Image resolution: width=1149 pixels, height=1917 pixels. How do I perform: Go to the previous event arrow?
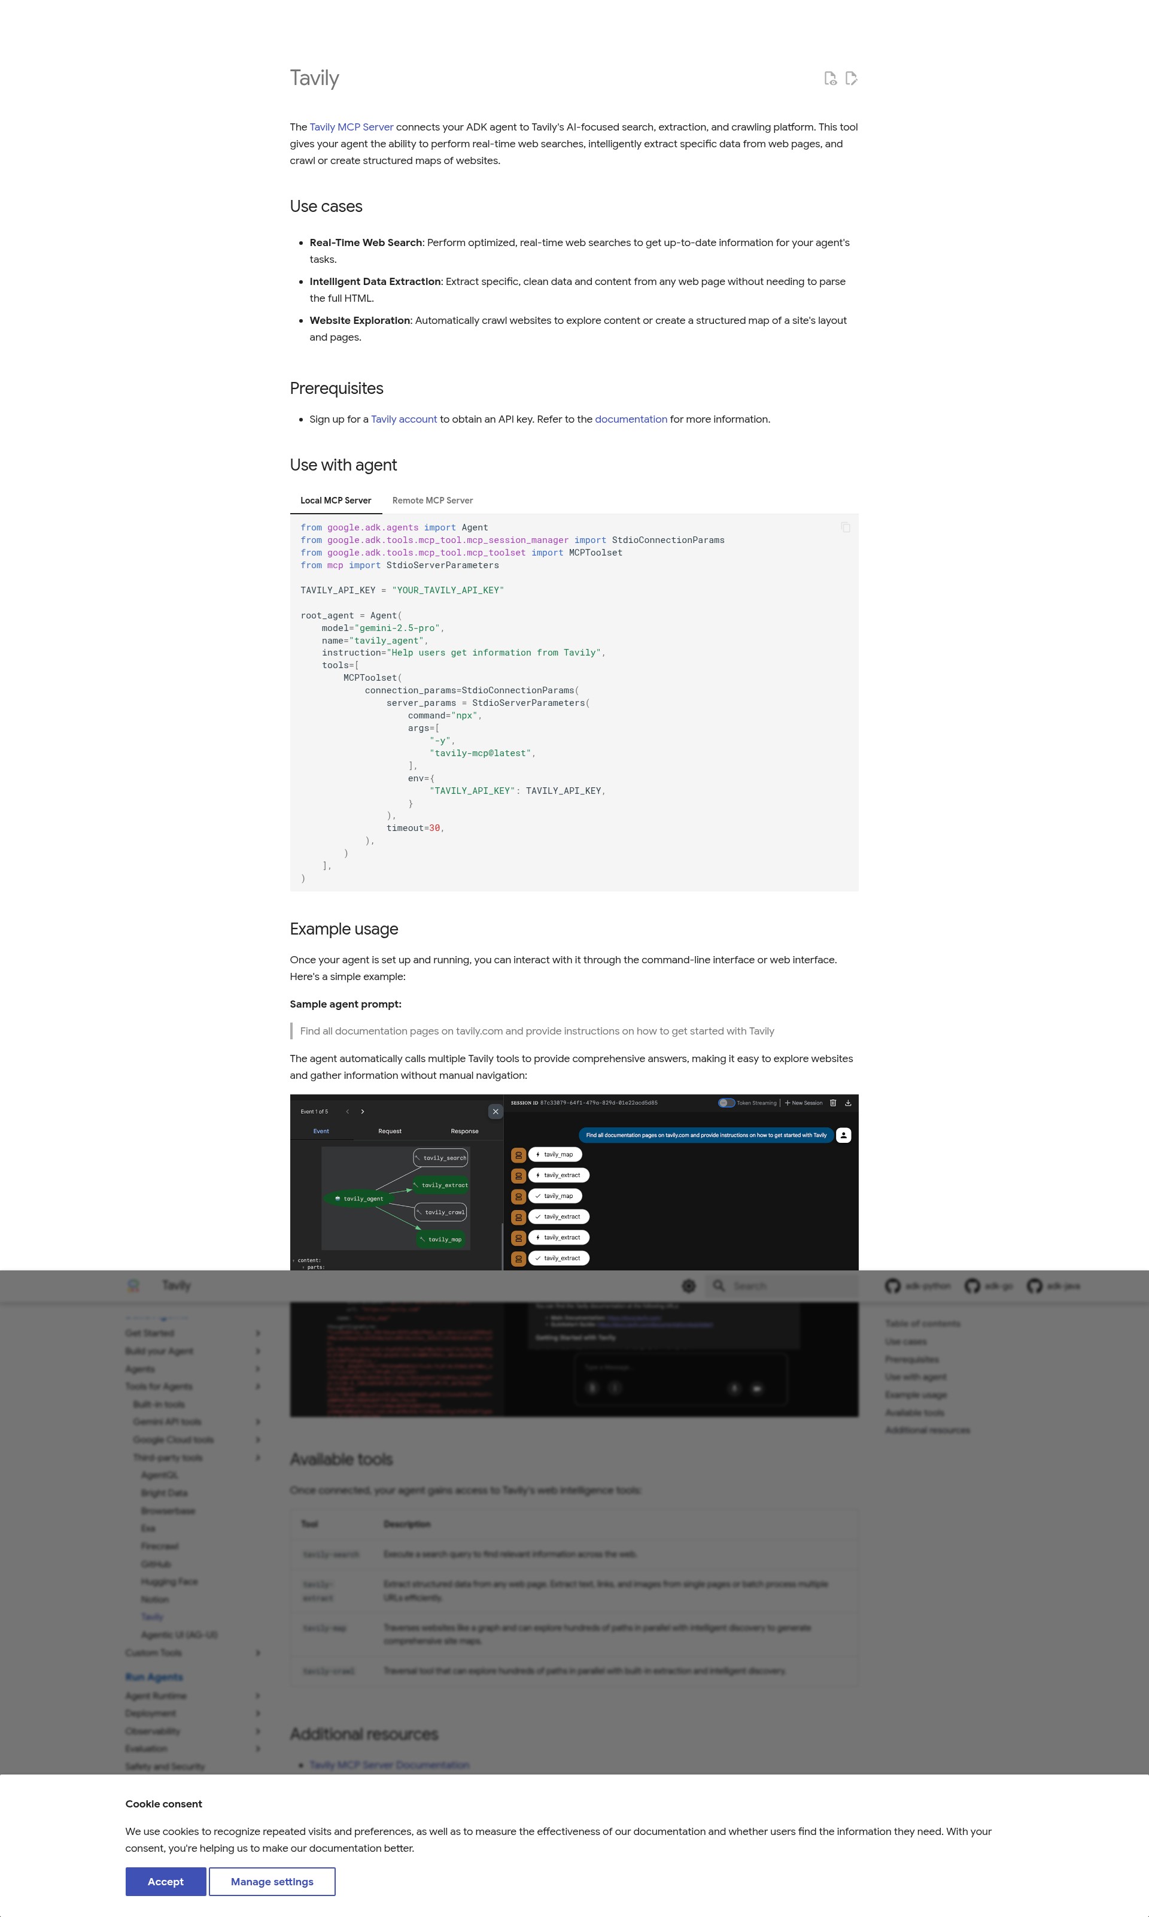point(347,1112)
